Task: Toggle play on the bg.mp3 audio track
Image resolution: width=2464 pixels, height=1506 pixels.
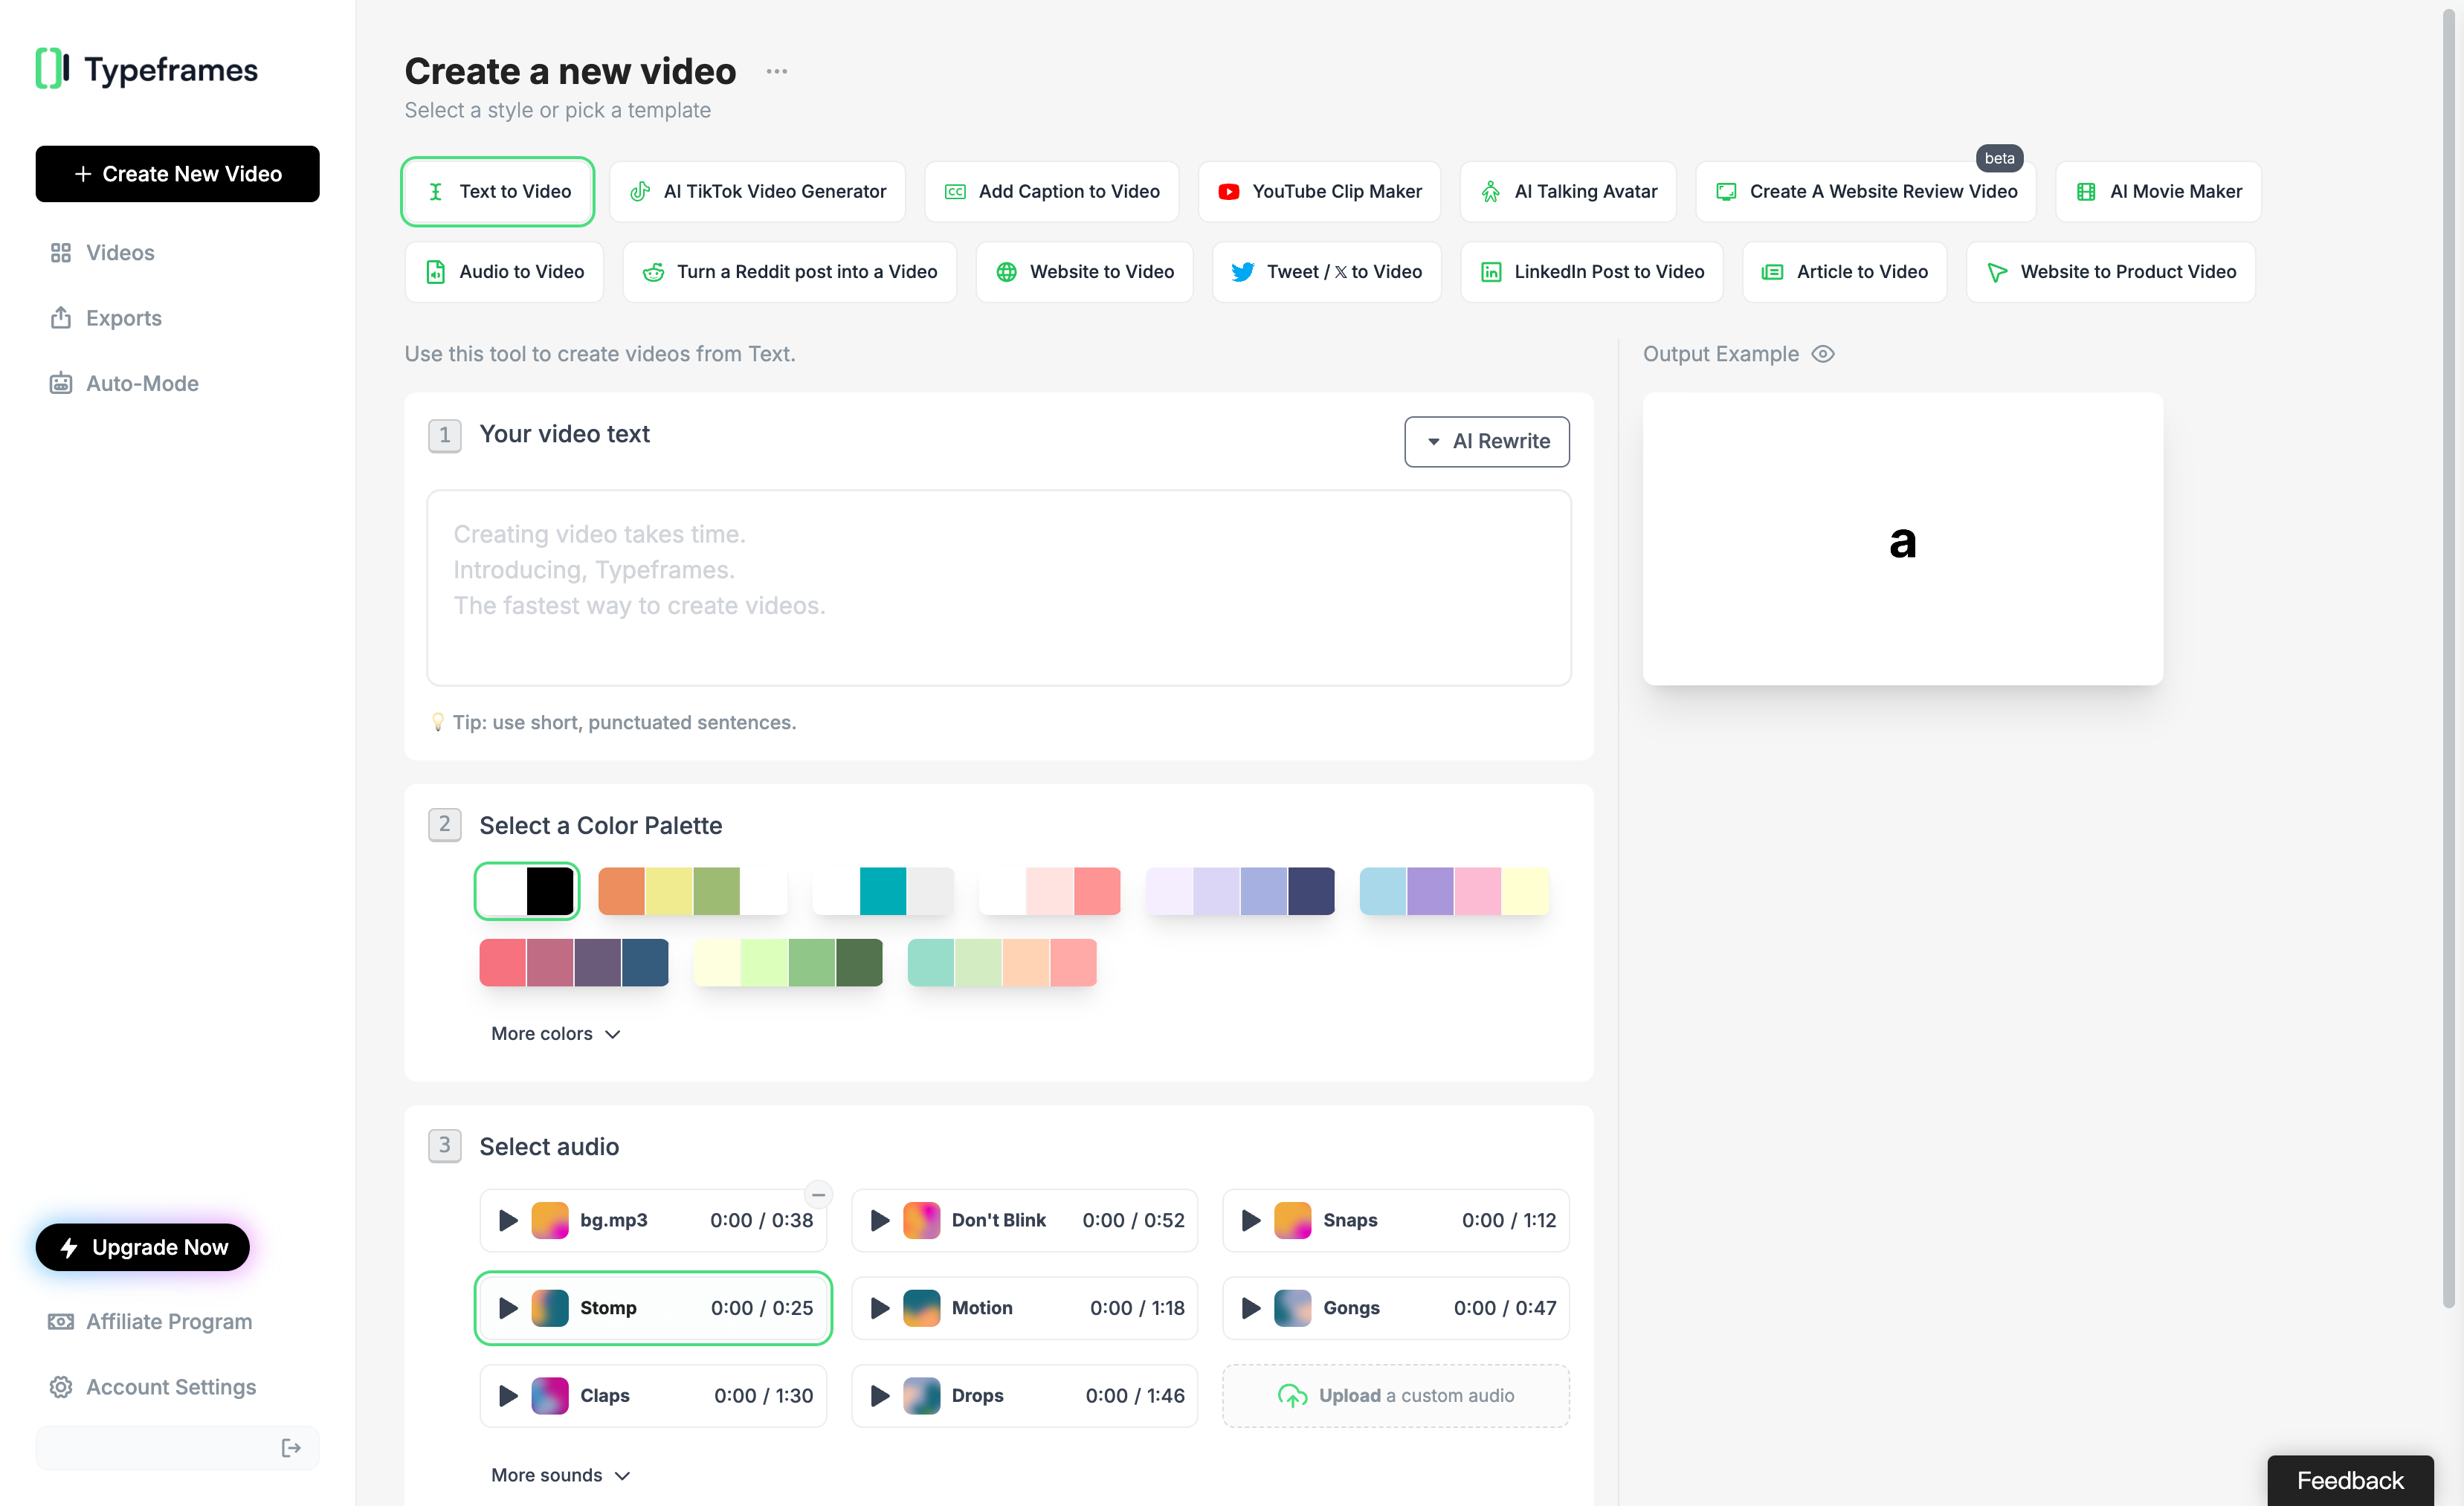Action: click(509, 1218)
